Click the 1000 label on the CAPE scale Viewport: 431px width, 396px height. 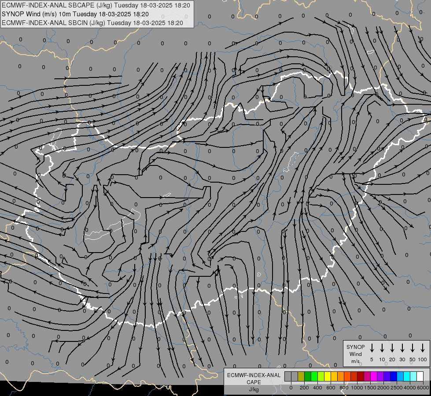(x=357, y=388)
